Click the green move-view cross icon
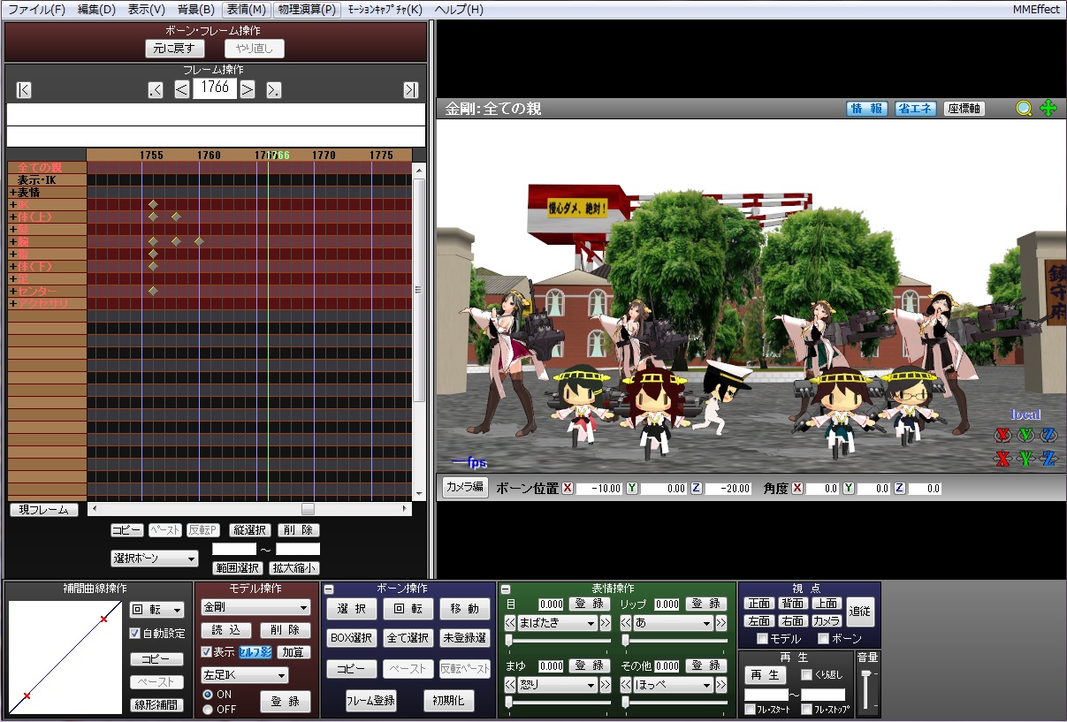 [1048, 109]
